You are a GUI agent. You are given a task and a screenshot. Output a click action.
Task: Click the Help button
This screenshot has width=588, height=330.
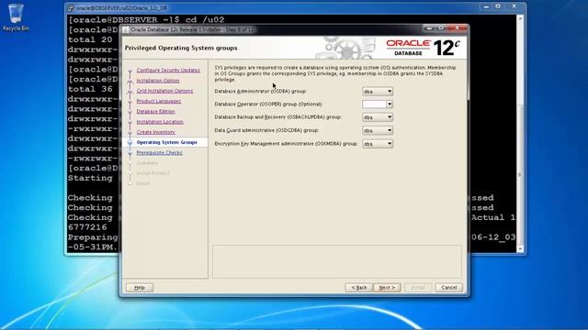pos(140,287)
